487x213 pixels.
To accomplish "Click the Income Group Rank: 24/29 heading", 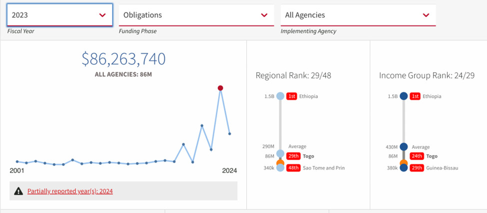I will [427, 76].
